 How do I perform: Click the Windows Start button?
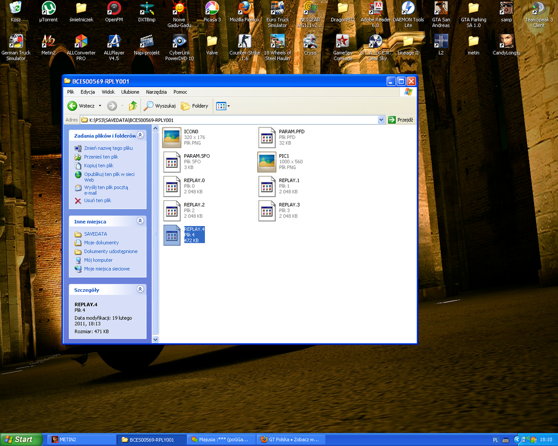[x=21, y=439]
